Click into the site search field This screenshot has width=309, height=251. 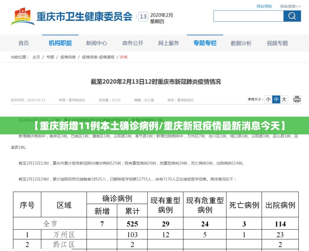(x=249, y=16)
